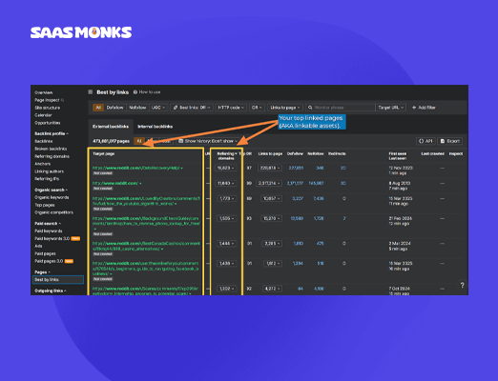
Task: Click the All pages filter beside page count
Action: (139, 141)
